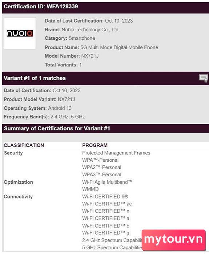Click the Variant #1 of 1 matches header
This screenshot has height=255, width=209.
pyautogui.click(x=35, y=78)
